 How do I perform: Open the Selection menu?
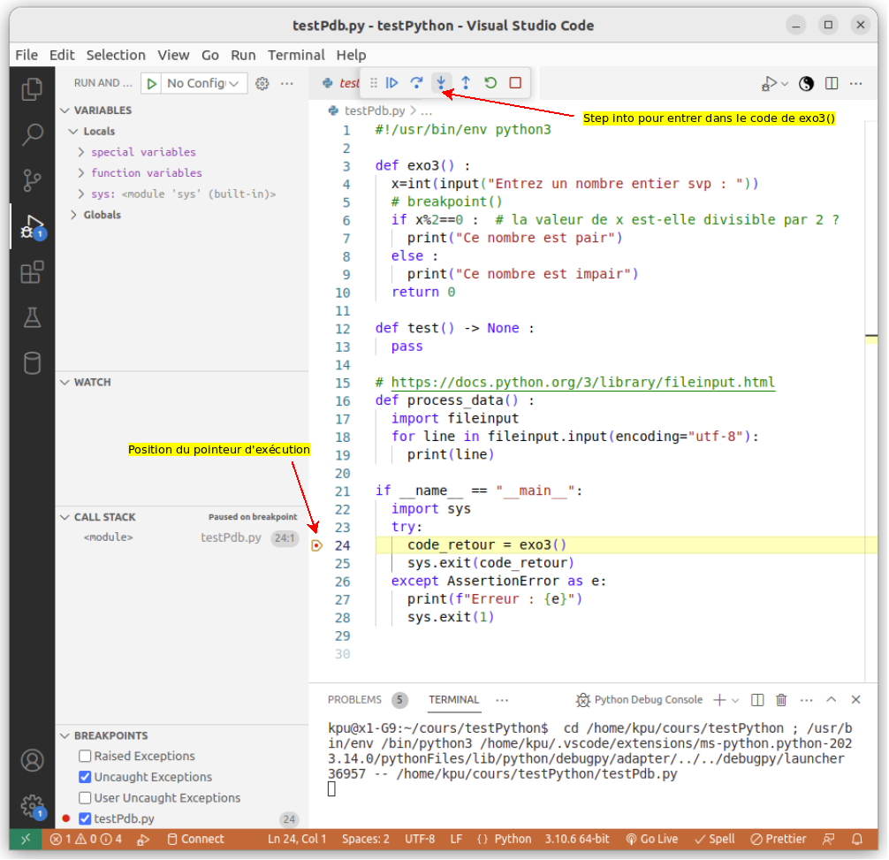(116, 56)
